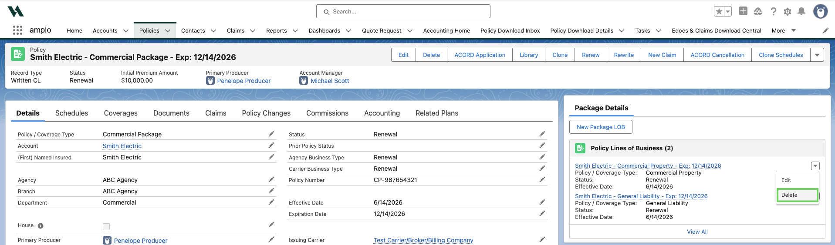
Task: Click View All lines of business
Action: coord(697,232)
